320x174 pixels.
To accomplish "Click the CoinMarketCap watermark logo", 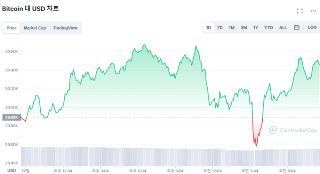I will [x=293, y=130].
